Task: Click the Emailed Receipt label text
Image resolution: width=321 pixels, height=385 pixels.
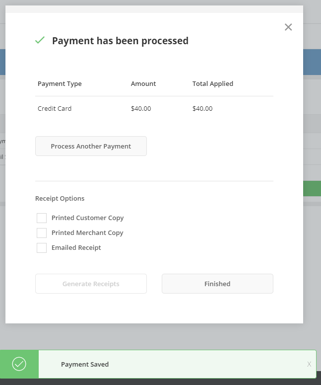Action: pyautogui.click(x=76, y=248)
